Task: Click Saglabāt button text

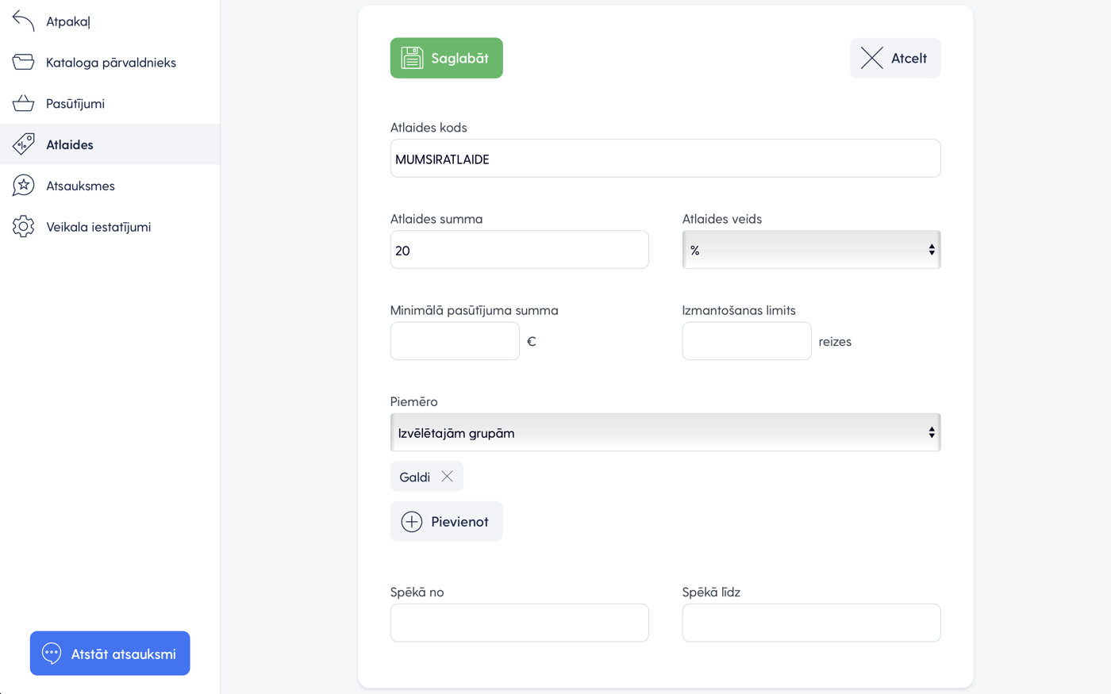Action: (x=459, y=58)
